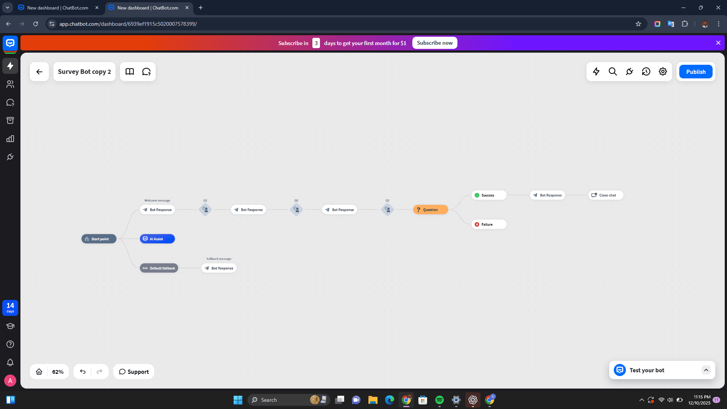Open the lightning bolt icon in top toolbar
The height and width of the screenshot is (409, 727).
coord(596,72)
